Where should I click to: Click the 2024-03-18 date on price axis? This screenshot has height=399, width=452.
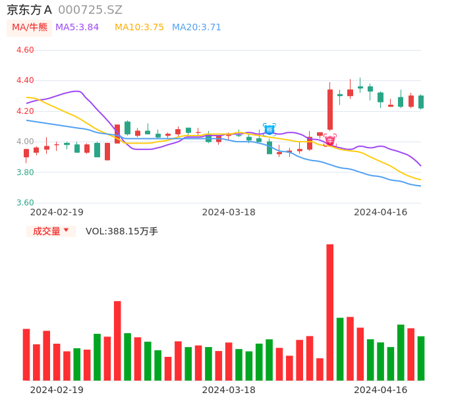tap(229, 212)
